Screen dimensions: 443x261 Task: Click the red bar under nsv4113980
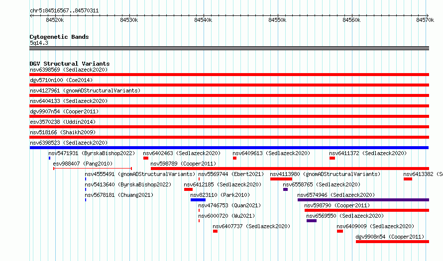[281, 179]
